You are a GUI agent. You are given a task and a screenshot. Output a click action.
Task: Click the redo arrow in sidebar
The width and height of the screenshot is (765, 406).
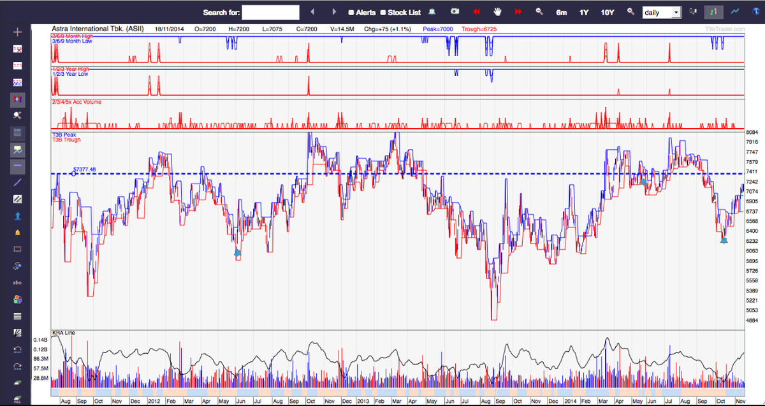(17, 366)
